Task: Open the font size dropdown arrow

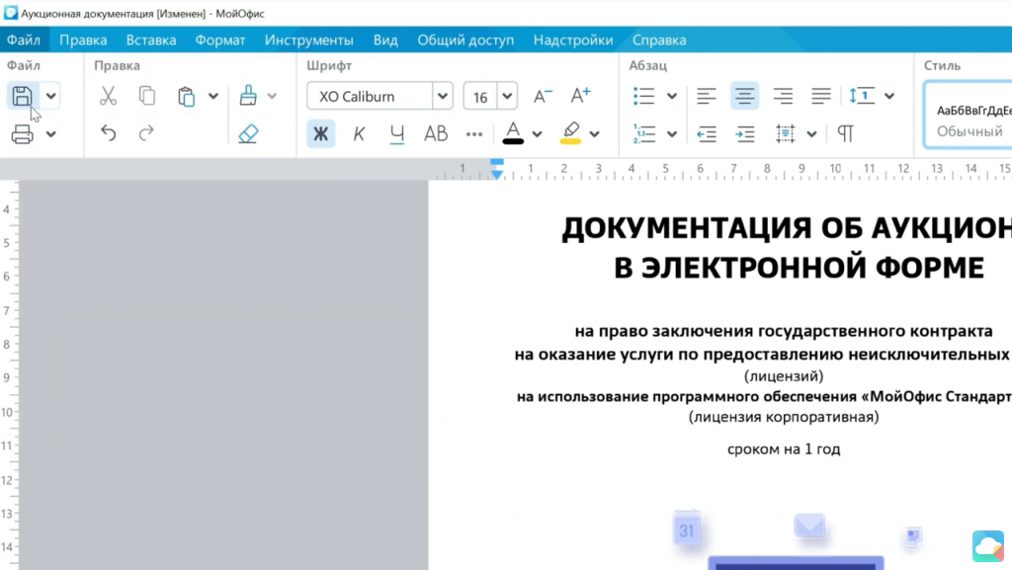Action: [x=507, y=96]
